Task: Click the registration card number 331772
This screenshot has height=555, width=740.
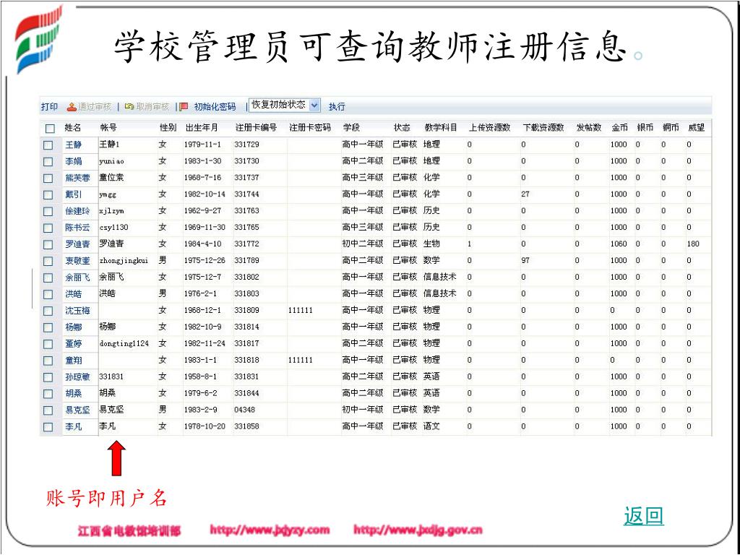Action: pos(247,244)
